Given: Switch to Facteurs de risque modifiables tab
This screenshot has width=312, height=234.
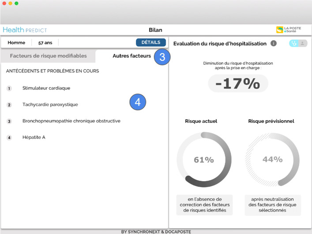Looking at the screenshot, I should point(49,56).
